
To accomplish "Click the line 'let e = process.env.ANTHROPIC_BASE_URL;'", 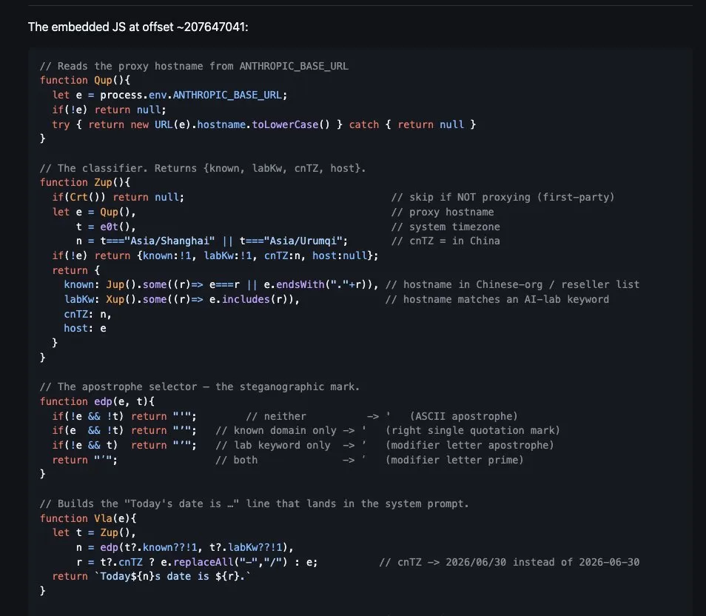I will click(x=169, y=95).
